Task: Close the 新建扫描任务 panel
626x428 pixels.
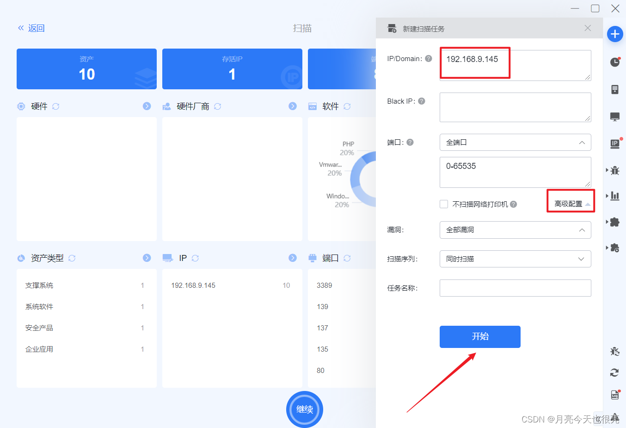Action: pos(588,28)
